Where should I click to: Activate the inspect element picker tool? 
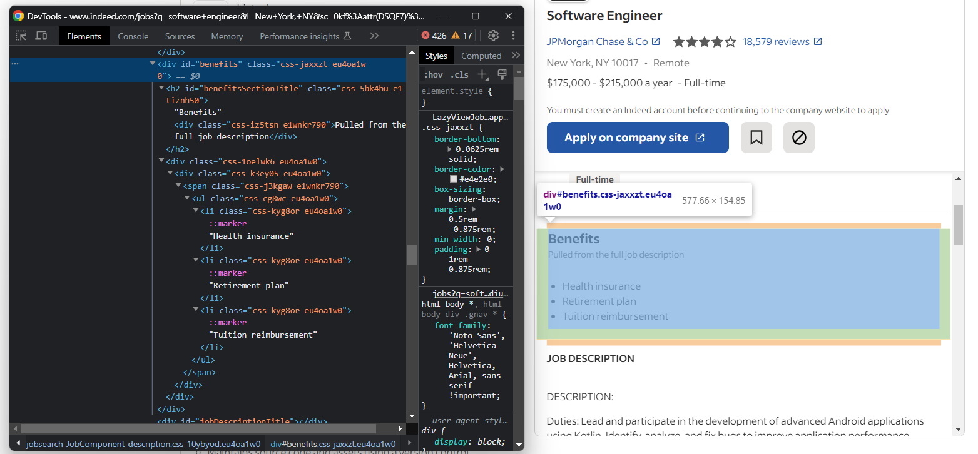click(x=21, y=36)
